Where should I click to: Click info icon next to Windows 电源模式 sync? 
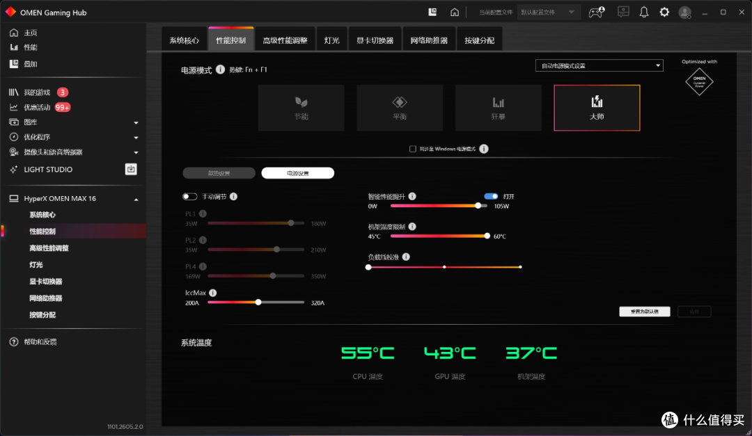tap(484, 149)
